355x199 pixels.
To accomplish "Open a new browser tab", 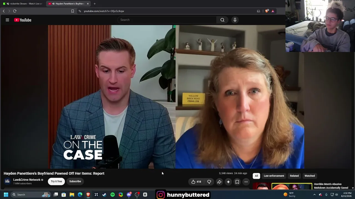I will pyautogui.click(x=95, y=4).
